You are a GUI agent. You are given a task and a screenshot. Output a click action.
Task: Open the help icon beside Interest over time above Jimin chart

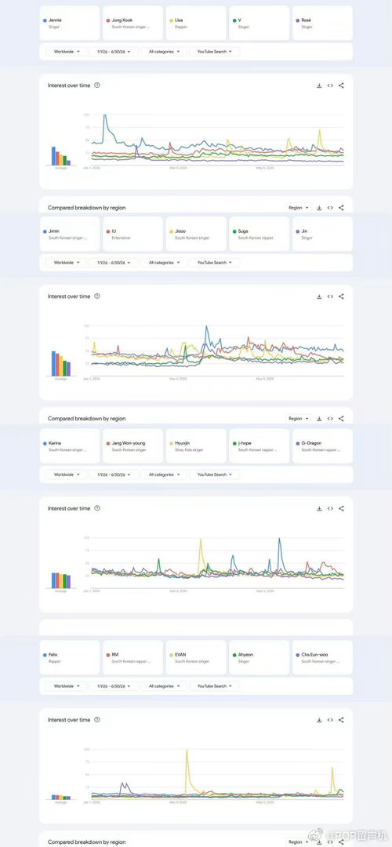pos(97,296)
